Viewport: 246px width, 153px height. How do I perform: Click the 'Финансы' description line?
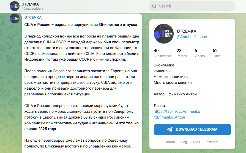click(x=162, y=71)
